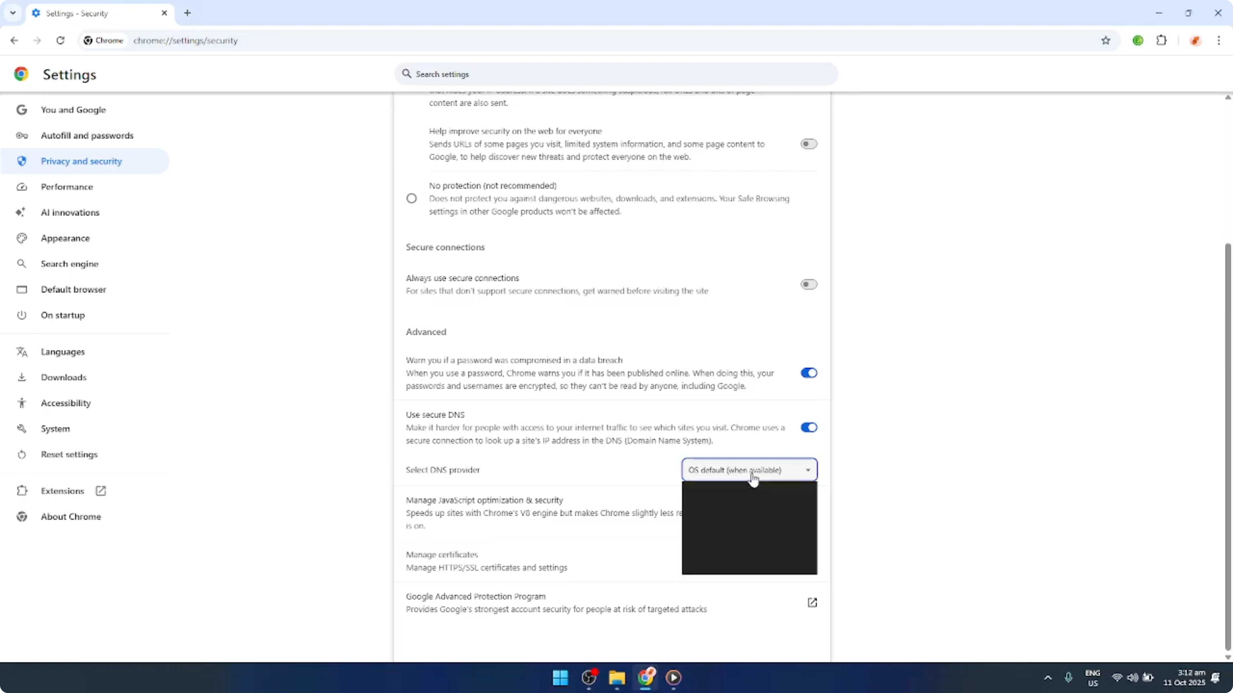Enable Always use secure connections
This screenshot has width=1233, height=693.
808,284
